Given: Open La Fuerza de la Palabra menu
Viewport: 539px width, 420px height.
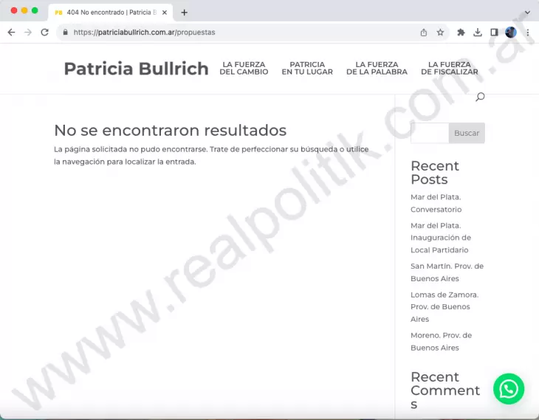Looking at the screenshot, I should [377, 68].
